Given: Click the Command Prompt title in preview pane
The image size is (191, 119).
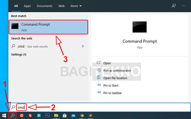Looking at the screenshot, I should coord(140,41).
